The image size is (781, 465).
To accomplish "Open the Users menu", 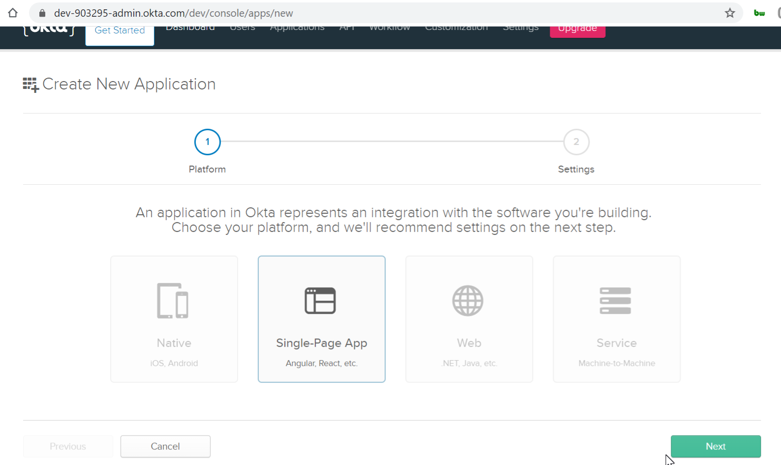I will [x=243, y=29].
